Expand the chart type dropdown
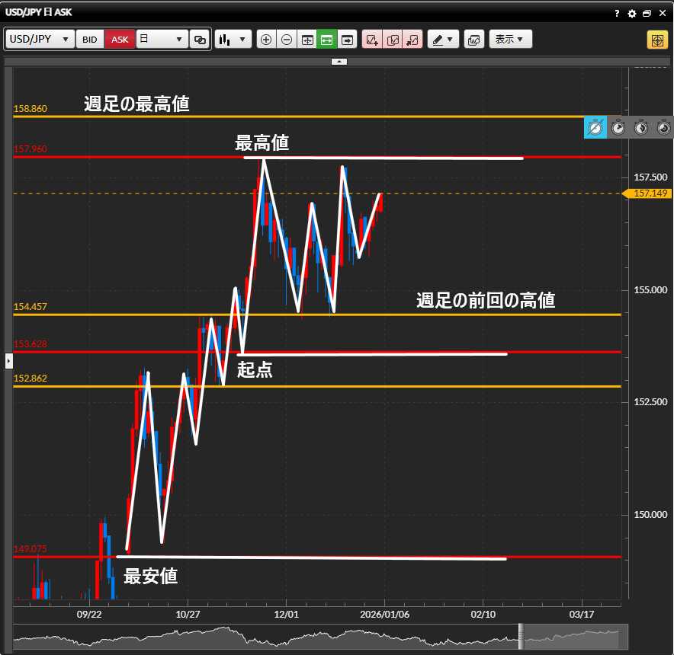This screenshot has height=655, width=674. point(233,40)
